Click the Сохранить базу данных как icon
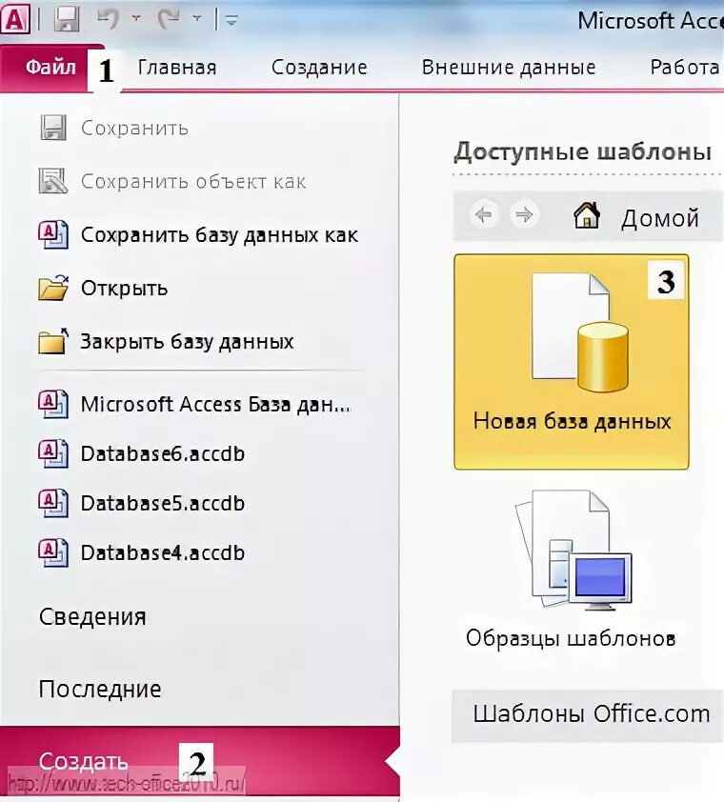 pyautogui.click(x=53, y=234)
